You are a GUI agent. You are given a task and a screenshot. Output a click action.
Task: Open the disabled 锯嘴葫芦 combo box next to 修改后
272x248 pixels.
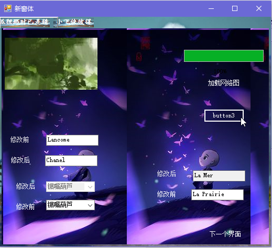click(x=70, y=187)
